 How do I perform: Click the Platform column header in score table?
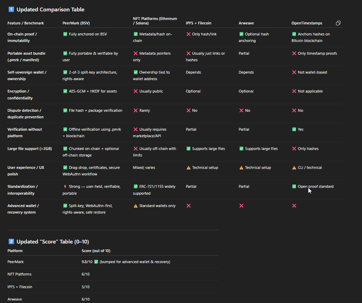pos(15,251)
